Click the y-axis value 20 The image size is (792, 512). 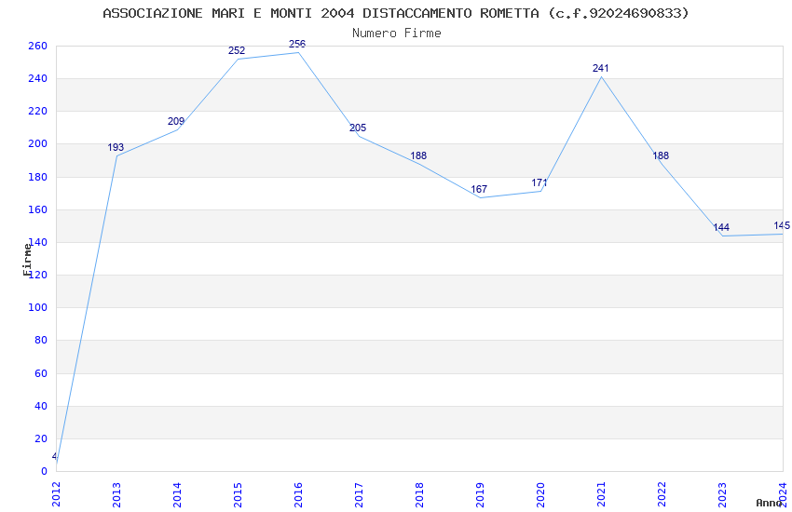(x=41, y=438)
